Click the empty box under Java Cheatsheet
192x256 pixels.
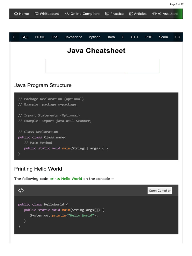tap(102, 66)
